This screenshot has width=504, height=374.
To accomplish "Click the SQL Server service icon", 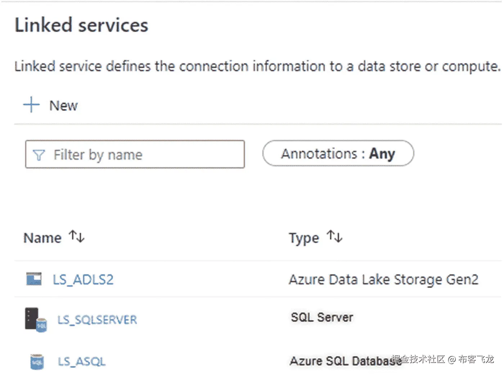I will tap(36, 319).
